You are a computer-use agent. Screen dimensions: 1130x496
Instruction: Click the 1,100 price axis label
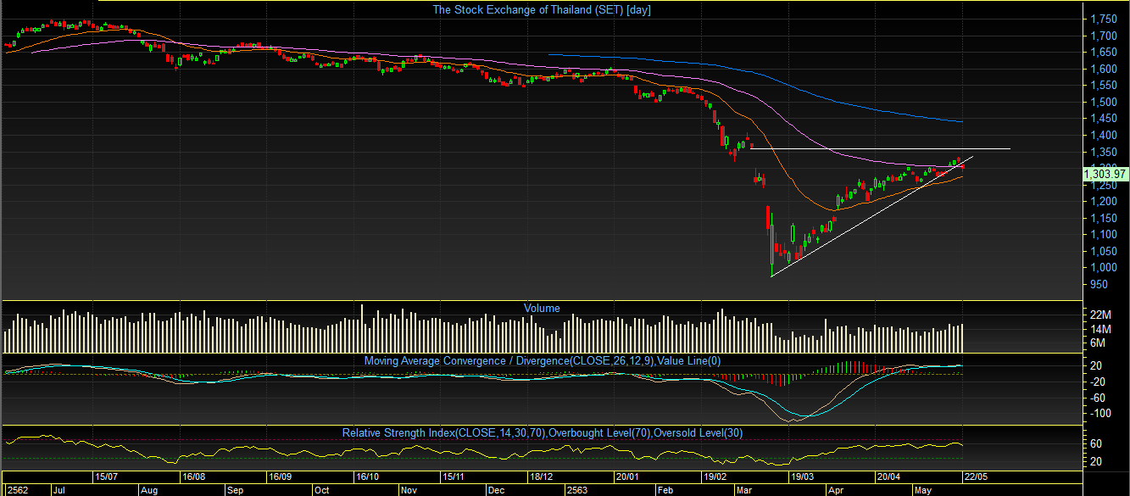tap(1102, 235)
